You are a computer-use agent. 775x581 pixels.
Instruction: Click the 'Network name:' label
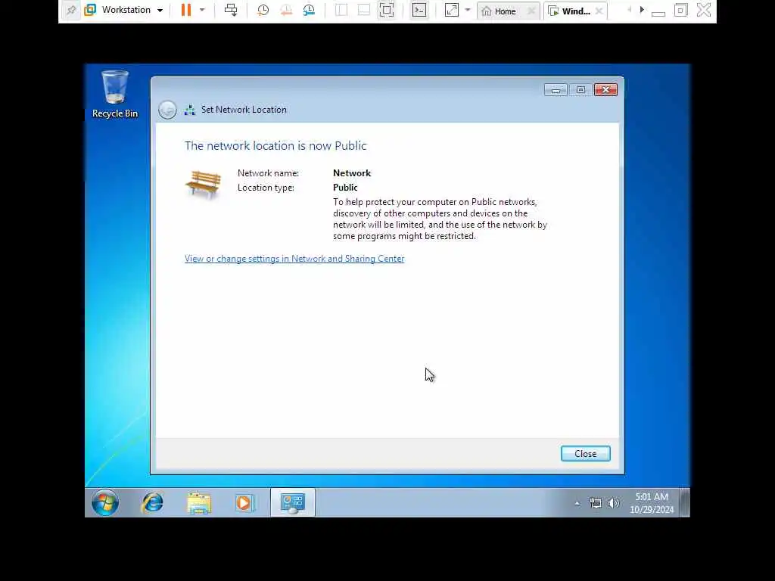coord(268,173)
